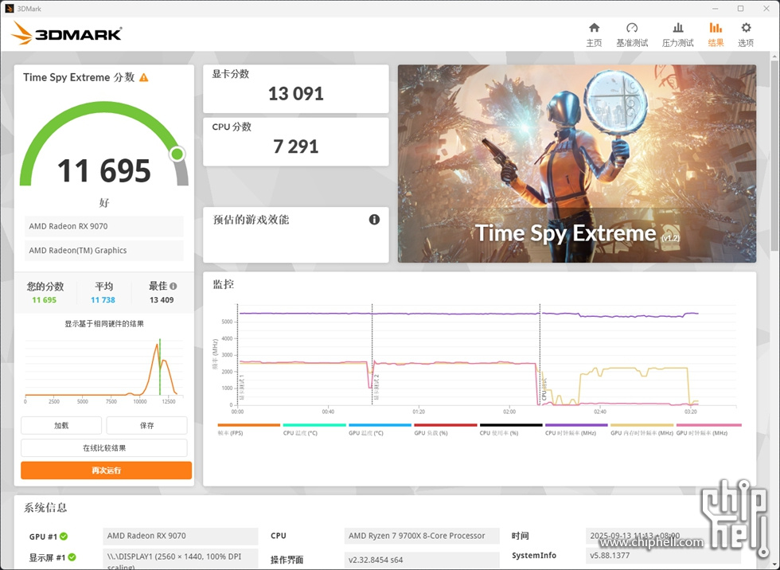This screenshot has width=780, height=570.
Task: Click the 加载 load button
Action: click(x=61, y=425)
